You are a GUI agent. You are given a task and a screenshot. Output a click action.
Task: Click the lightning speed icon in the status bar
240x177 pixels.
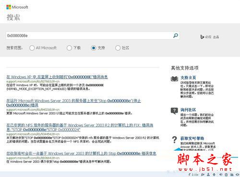click(x=190, y=175)
